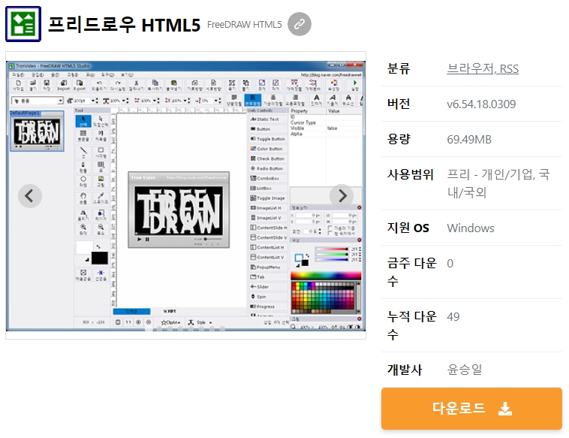Click the 사용범위 row label
This screenshot has width=569, height=438.
tap(410, 175)
